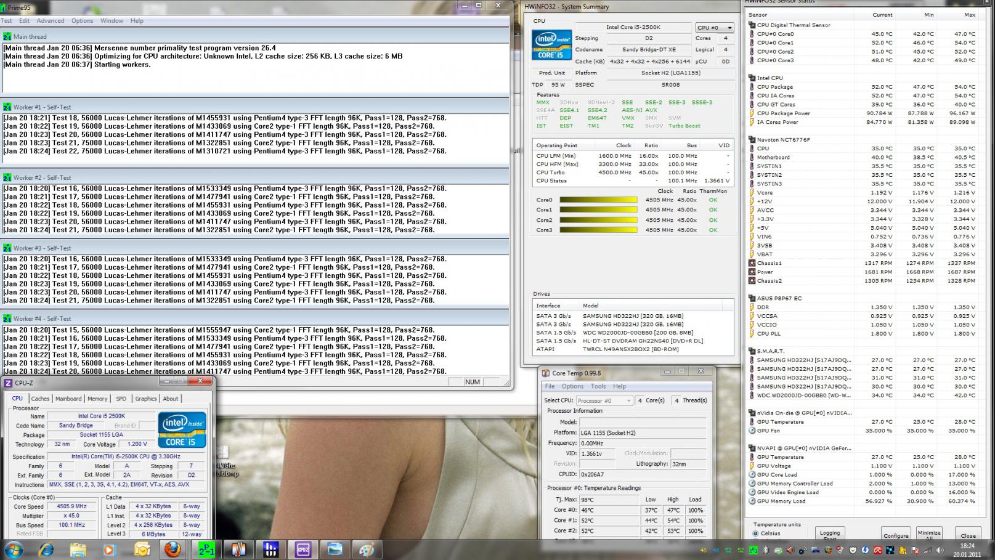Viewport: 995px width, 560px height.
Task: Click the Multiplier field x 45.0 in CPU-Z
Action: (71, 516)
